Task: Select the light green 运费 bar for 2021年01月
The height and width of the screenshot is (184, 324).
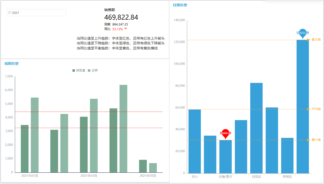Action: tap(34, 135)
